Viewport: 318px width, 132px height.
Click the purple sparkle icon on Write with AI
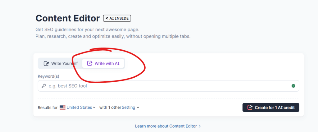tap(90, 63)
